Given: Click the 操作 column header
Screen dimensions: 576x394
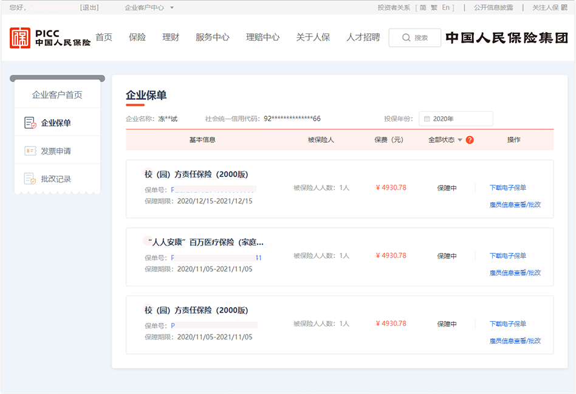Looking at the screenshot, I should (513, 140).
